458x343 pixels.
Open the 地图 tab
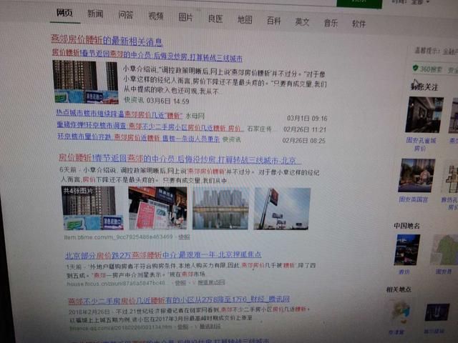(245, 20)
